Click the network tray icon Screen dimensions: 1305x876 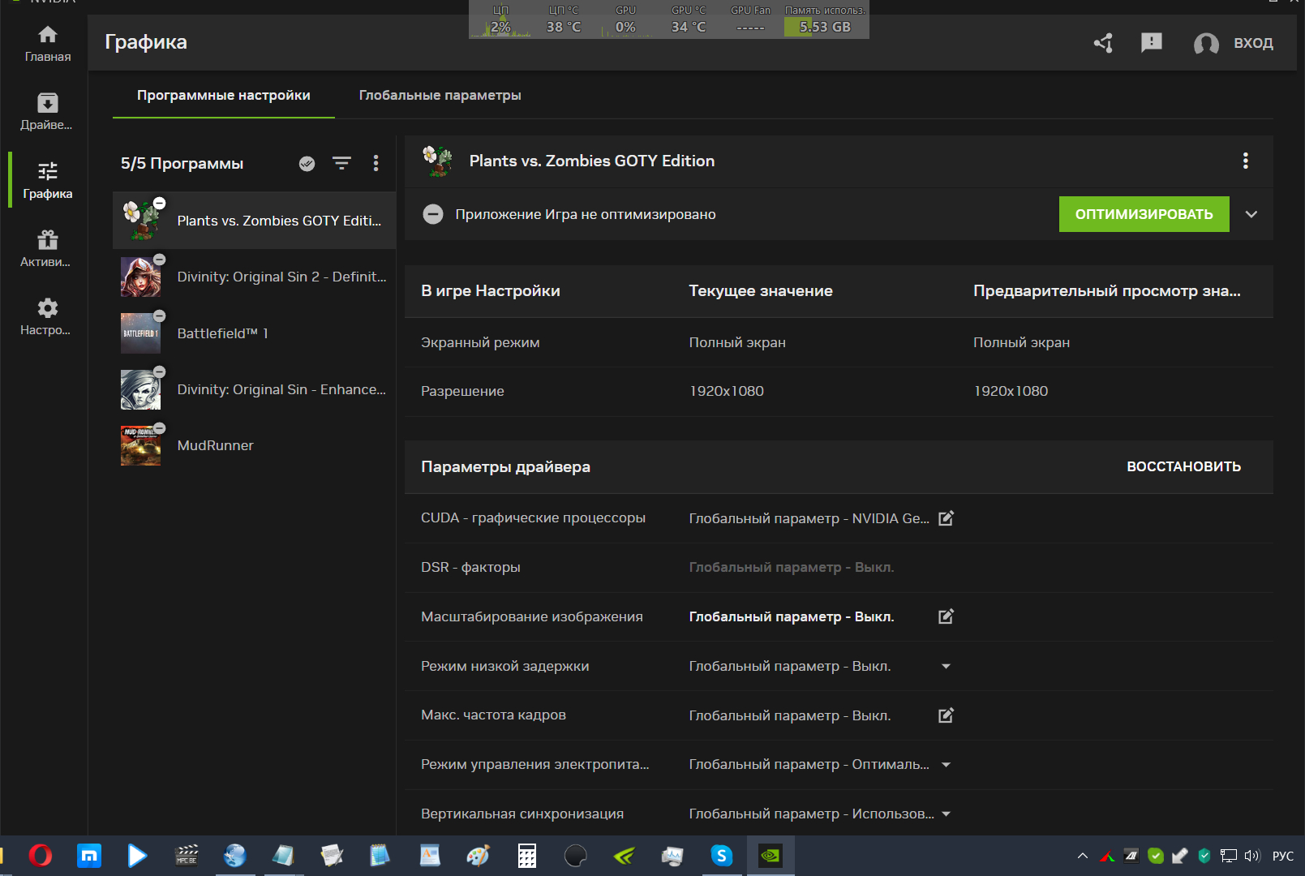(x=1229, y=856)
